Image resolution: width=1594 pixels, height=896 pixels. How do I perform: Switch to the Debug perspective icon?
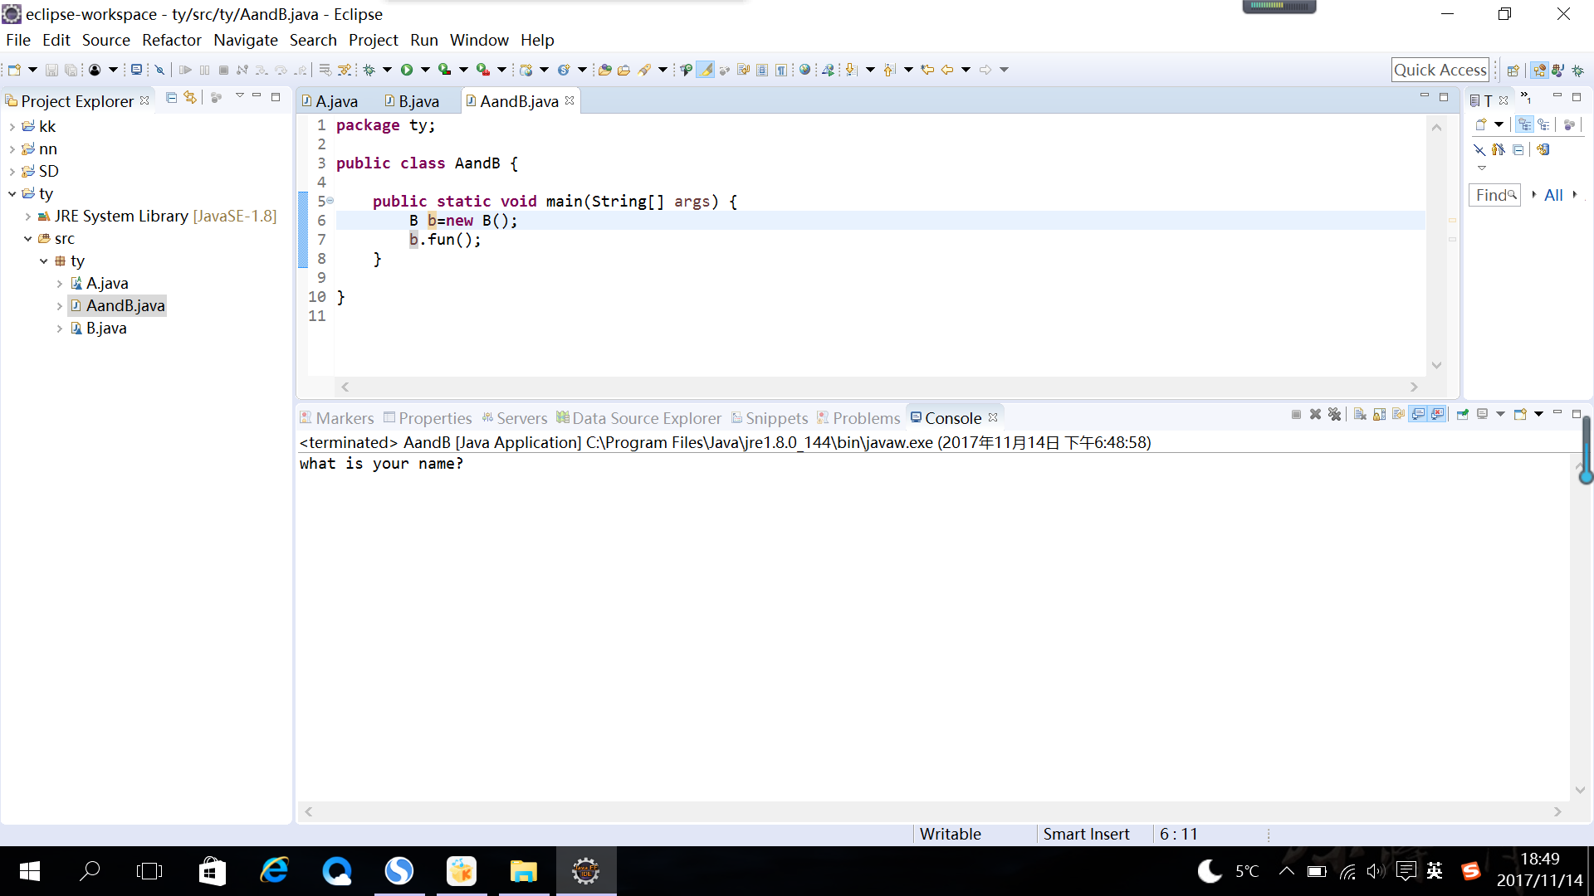[x=1577, y=71]
